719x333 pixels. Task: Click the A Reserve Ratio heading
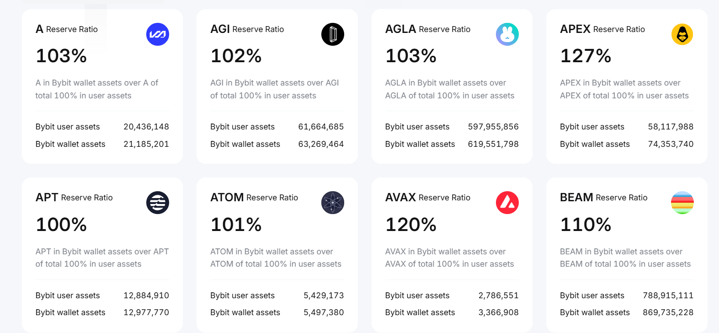tap(67, 29)
